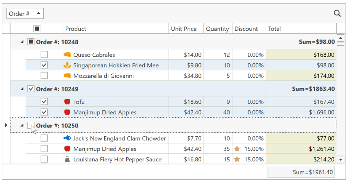This screenshot has height=182, width=347.
Task: Toggle the select-all checkbox in the header
Action: pyautogui.click(x=37, y=29)
